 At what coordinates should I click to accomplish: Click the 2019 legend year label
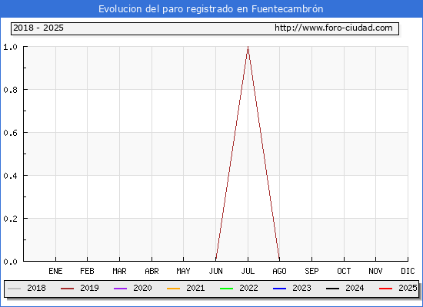pyautogui.click(x=89, y=288)
